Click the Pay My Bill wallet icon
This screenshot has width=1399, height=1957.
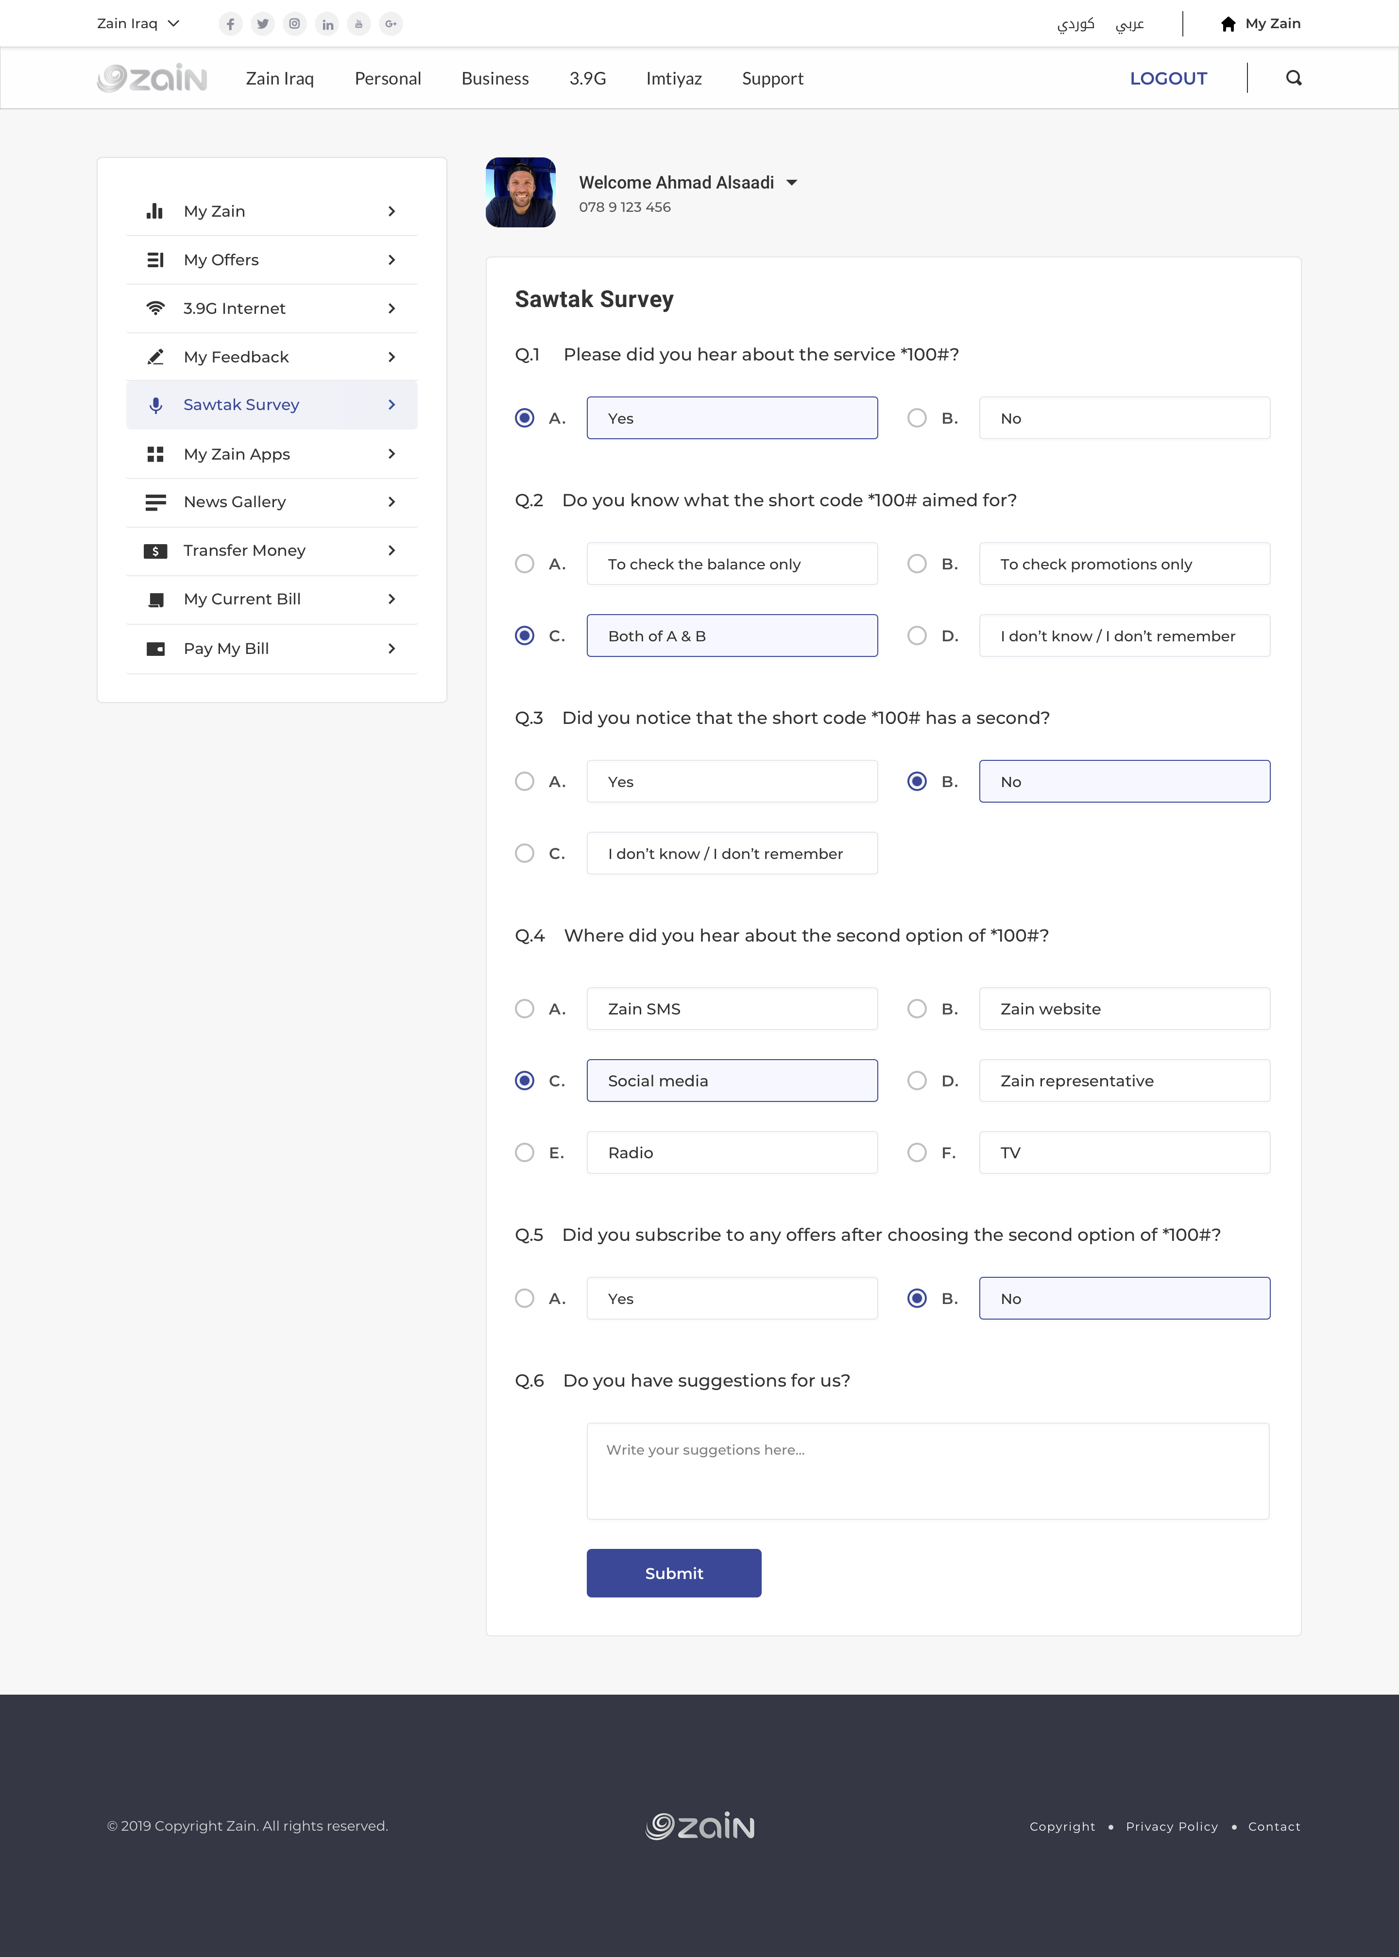(155, 649)
